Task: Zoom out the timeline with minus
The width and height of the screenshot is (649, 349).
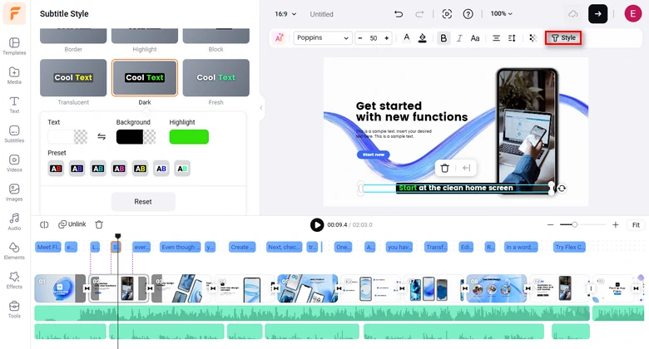Action: click(x=550, y=225)
